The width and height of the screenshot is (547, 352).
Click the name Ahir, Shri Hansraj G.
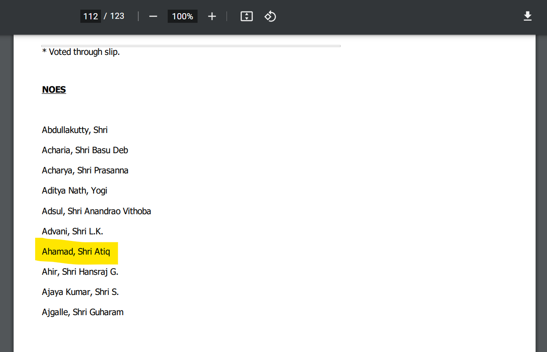point(80,272)
